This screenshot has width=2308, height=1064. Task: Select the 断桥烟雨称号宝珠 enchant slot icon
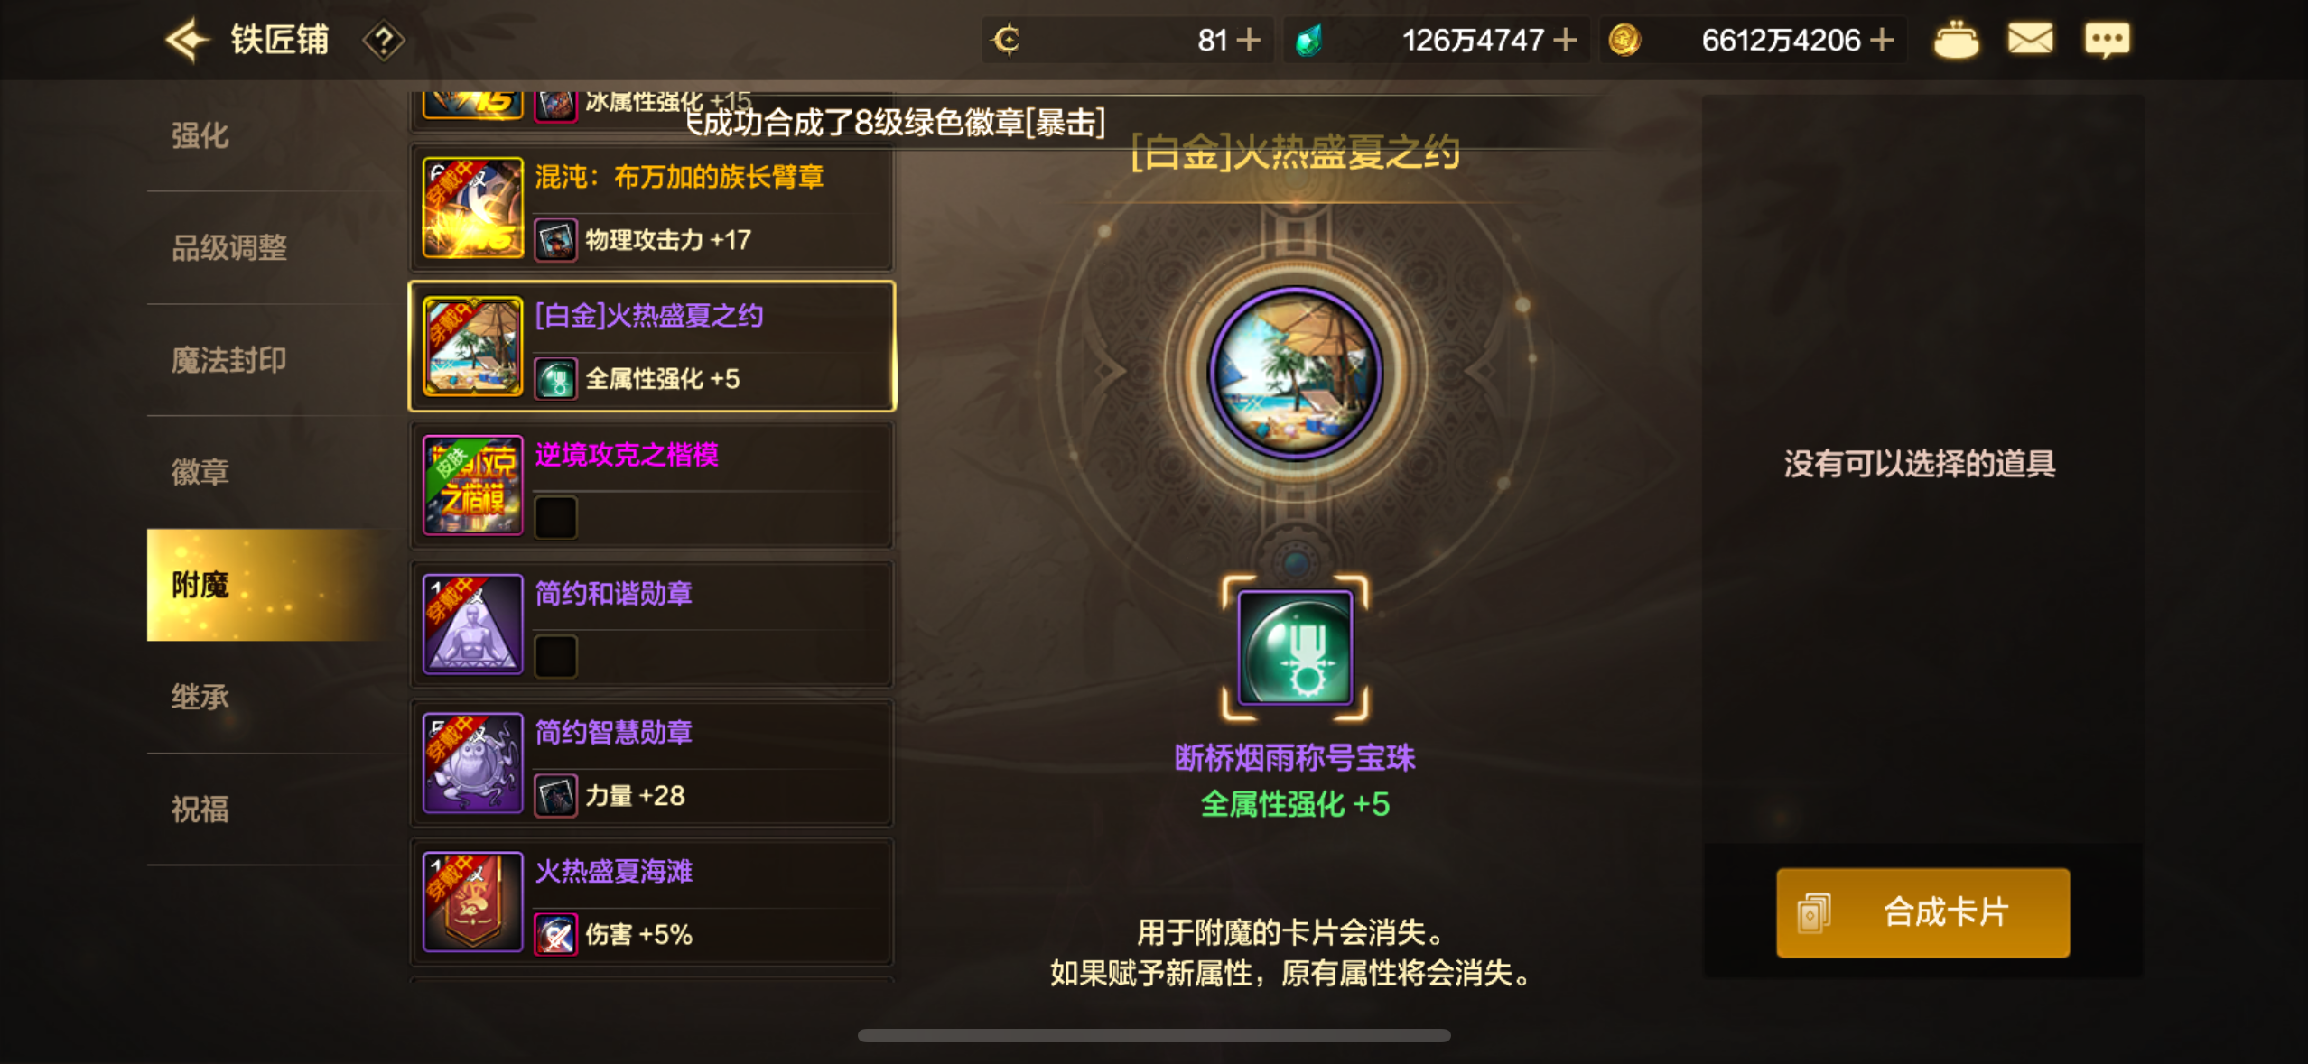(x=1295, y=647)
